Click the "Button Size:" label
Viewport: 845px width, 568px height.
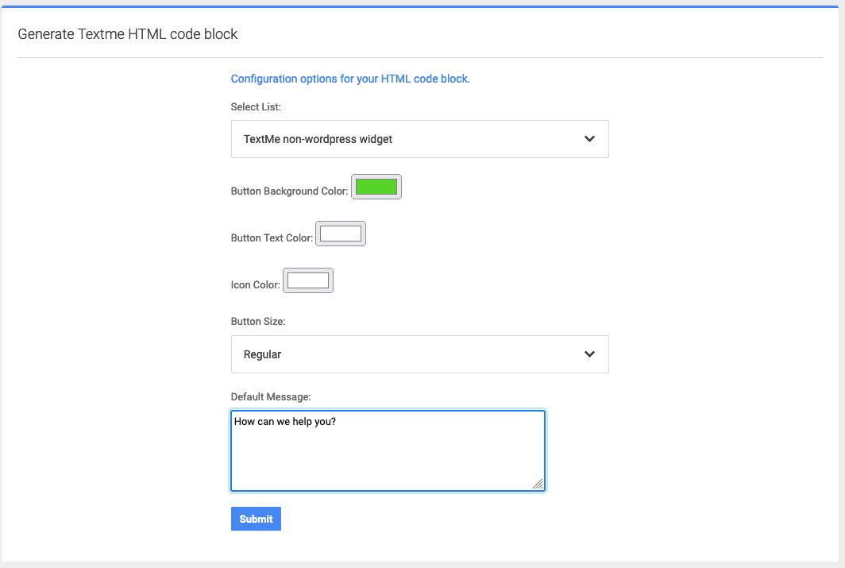point(258,321)
